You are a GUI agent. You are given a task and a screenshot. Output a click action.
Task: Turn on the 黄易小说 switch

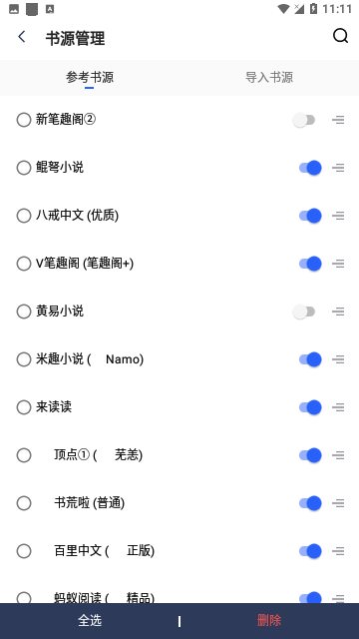304,312
